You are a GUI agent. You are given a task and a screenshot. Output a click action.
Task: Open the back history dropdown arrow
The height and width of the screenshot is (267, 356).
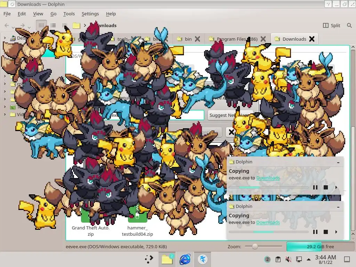point(13,27)
